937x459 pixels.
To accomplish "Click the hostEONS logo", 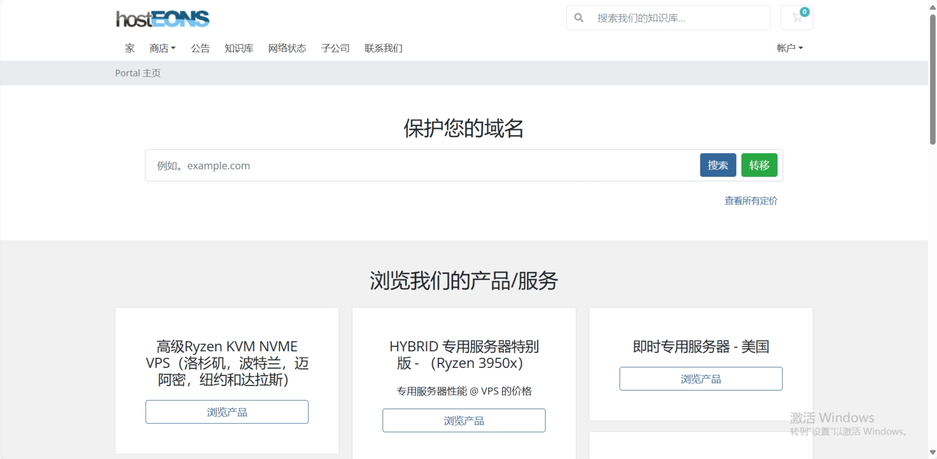I will [x=162, y=18].
